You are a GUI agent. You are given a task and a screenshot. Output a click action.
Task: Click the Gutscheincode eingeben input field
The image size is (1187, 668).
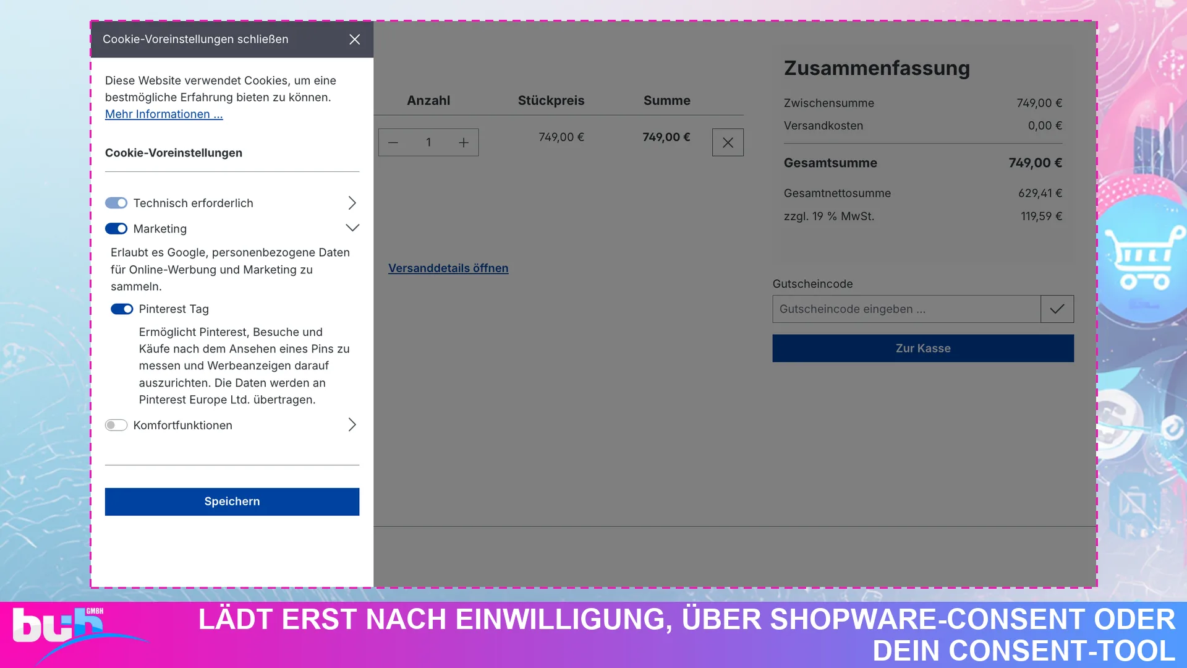[906, 309]
